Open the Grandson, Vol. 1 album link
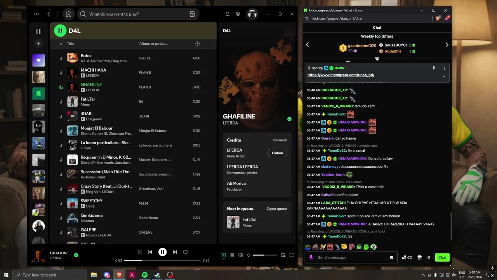This screenshot has width=497, height=280. coord(151,189)
